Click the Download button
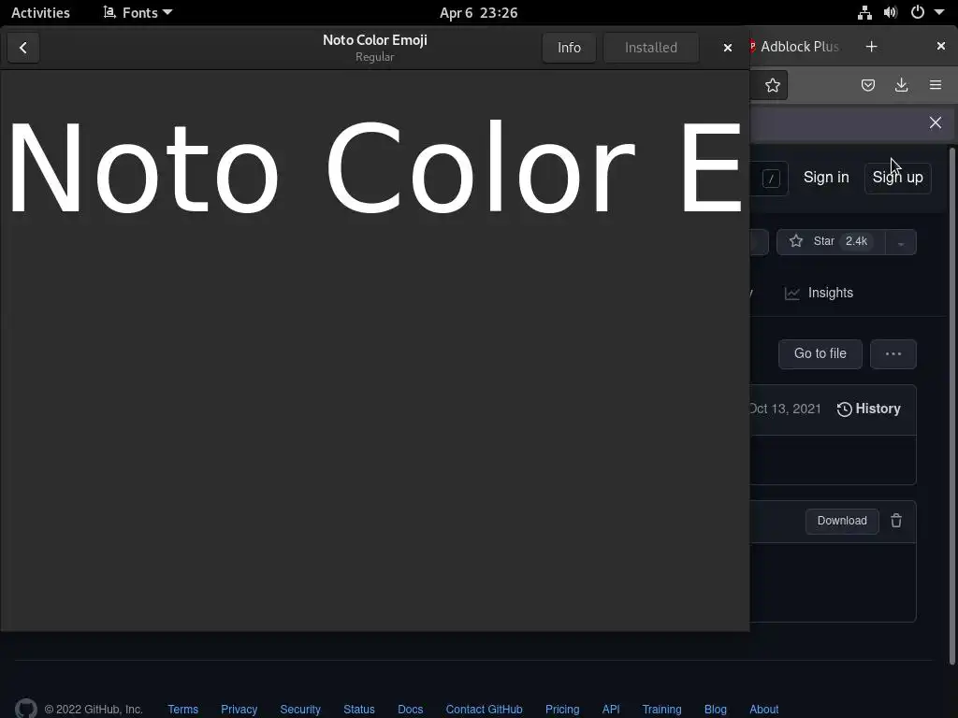Image resolution: width=958 pixels, height=718 pixels. point(842,521)
